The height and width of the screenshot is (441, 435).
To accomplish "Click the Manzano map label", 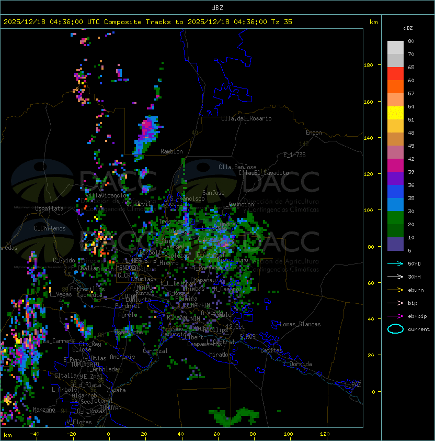I will (x=44, y=410).
